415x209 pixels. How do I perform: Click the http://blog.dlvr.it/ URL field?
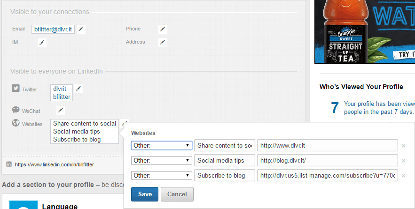[x=328, y=160]
